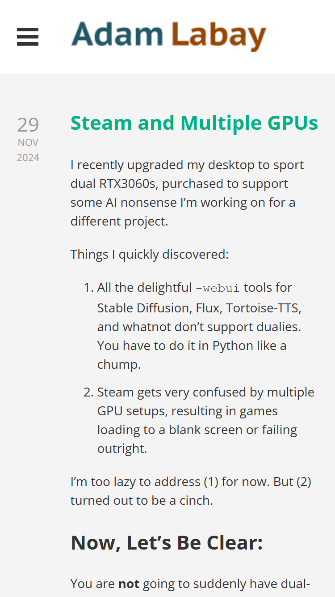Screen dimensions: 335x597
Task: Click the monospace webui code text
Action: click(221, 288)
